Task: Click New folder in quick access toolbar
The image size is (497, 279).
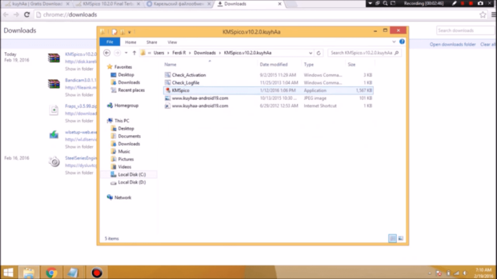Action: (123, 32)
